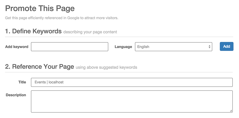The width and height of the screenshot is (239, 118).
Task: Click the subtitle mentioning Google visitors
Action: [62, 18]
